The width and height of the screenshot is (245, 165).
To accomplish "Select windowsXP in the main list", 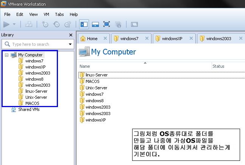I will (x=96, y=120).
